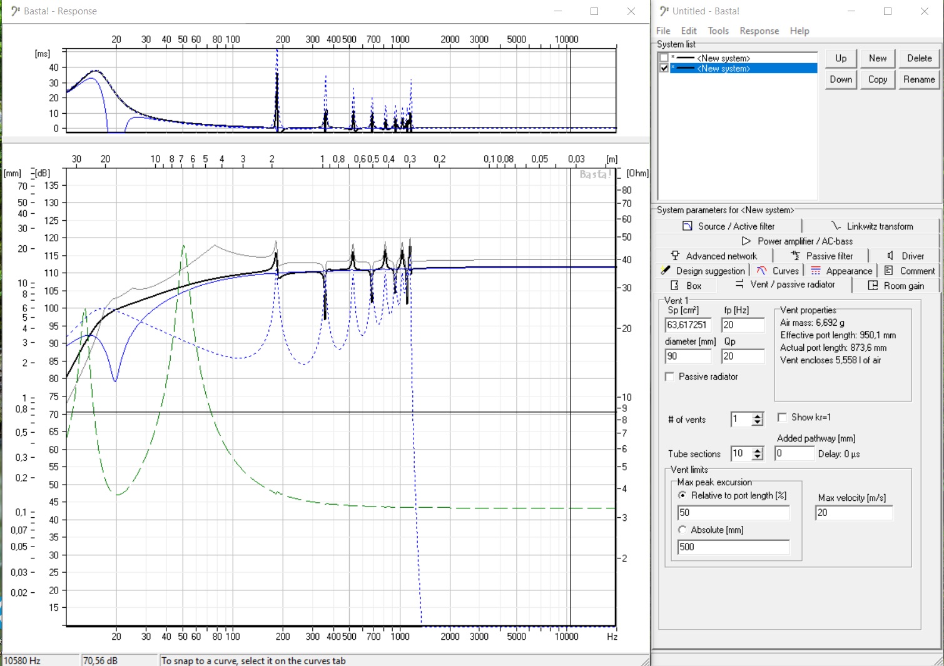Screen dimensions: 944x666
Task: Select the first New system list row
Action: pyautogui.click(x=743, y=58)
